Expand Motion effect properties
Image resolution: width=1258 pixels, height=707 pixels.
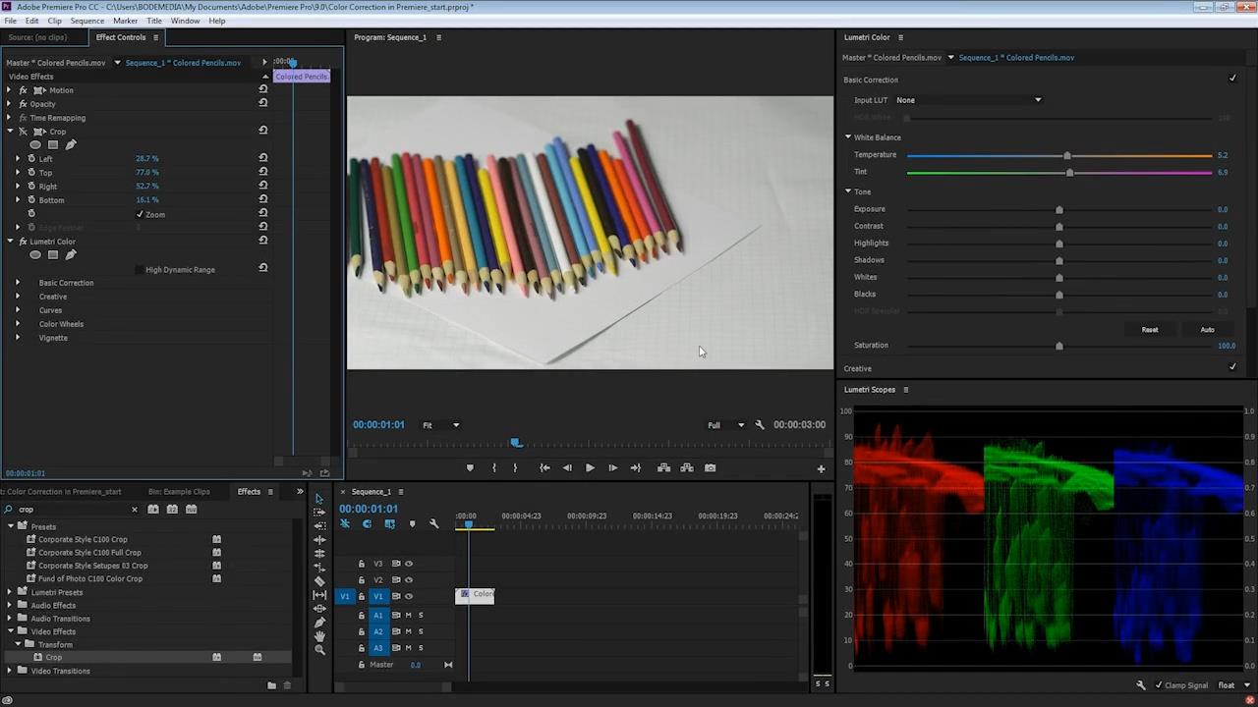(x=9, y=90)
